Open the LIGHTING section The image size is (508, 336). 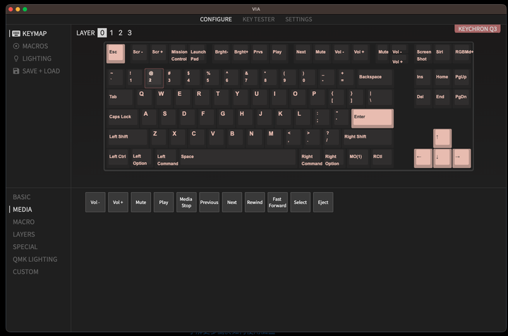click(x=32, y=59)
